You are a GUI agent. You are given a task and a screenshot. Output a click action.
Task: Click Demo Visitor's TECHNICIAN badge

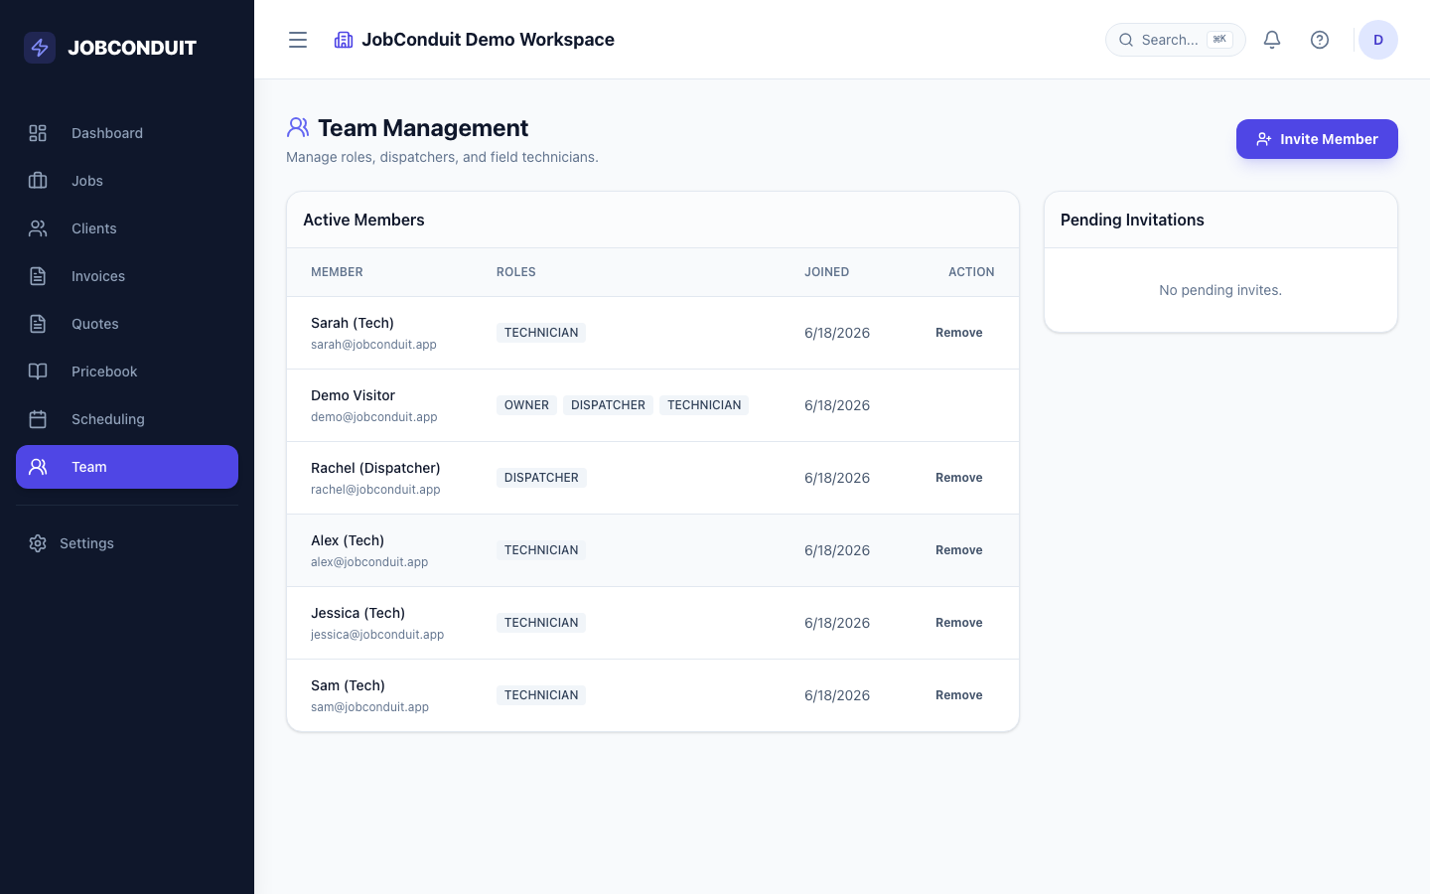(704, 405)
